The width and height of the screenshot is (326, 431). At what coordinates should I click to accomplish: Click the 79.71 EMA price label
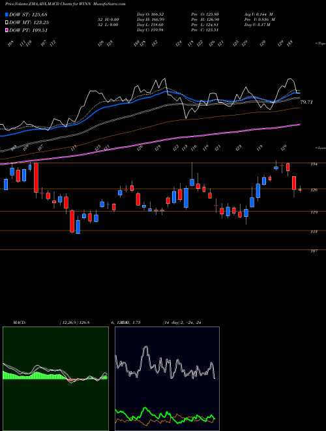pos(307,103)
